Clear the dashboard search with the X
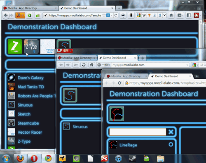 pyautogui.click(x=171, y=132)
